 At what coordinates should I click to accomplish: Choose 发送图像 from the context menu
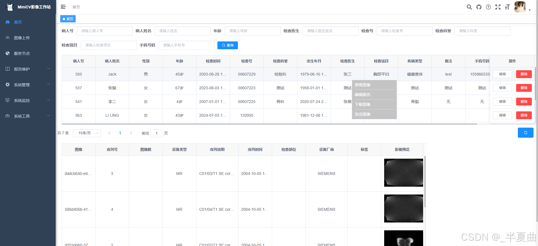(x=374, y=114)
